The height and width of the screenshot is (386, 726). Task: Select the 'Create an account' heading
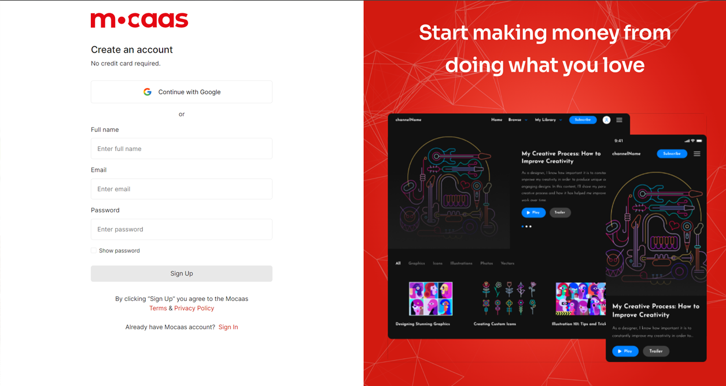coord(132,50)
